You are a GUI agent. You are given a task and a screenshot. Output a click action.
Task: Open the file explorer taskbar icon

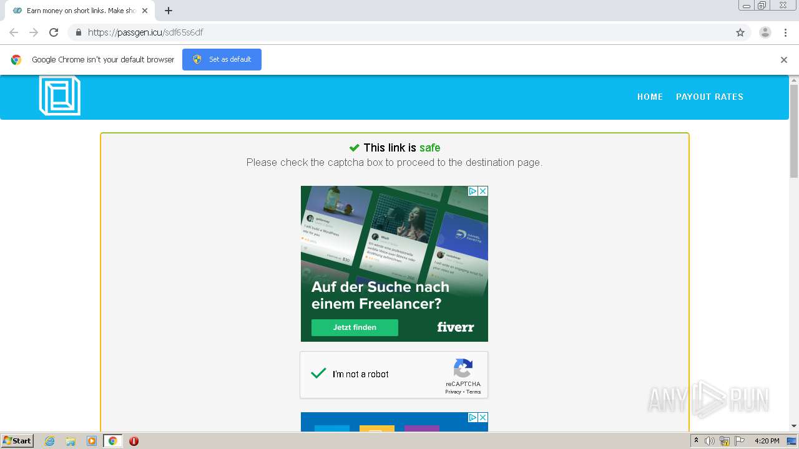[x=71, y=441]
